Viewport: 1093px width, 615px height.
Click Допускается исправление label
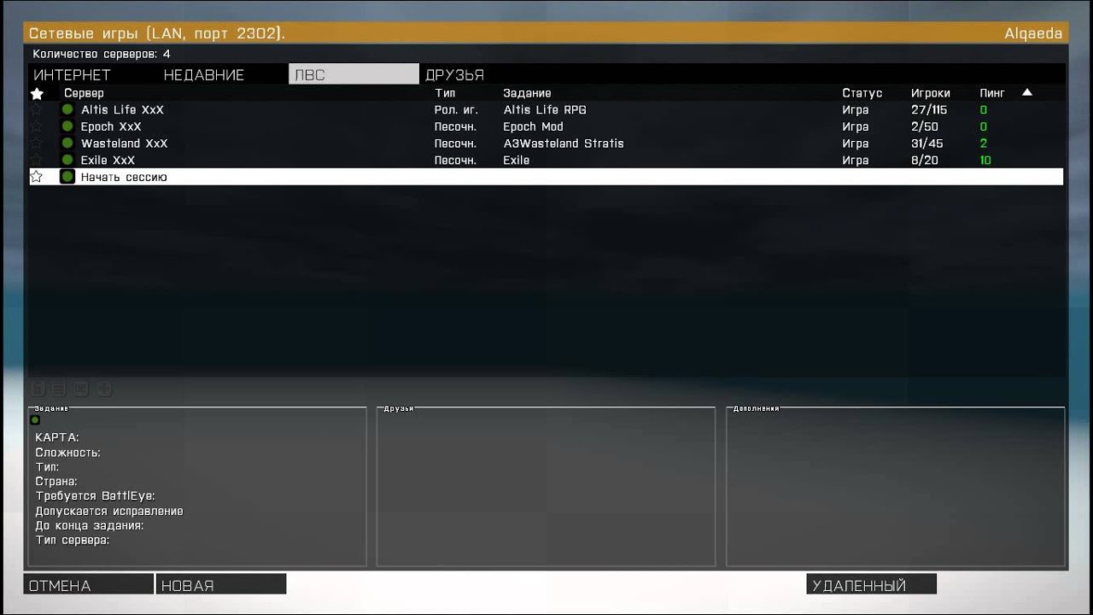tap(109, 511)
